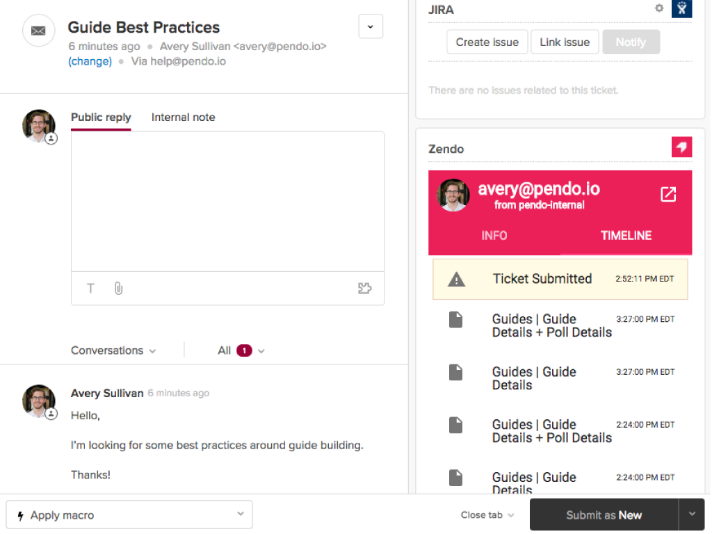712x534 pixels.
Task: Click the Ticket Submitted warning icon
Action: point(456,280)
